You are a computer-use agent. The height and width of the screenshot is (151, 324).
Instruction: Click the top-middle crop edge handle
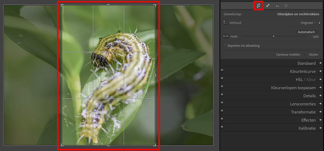(109, 5)
